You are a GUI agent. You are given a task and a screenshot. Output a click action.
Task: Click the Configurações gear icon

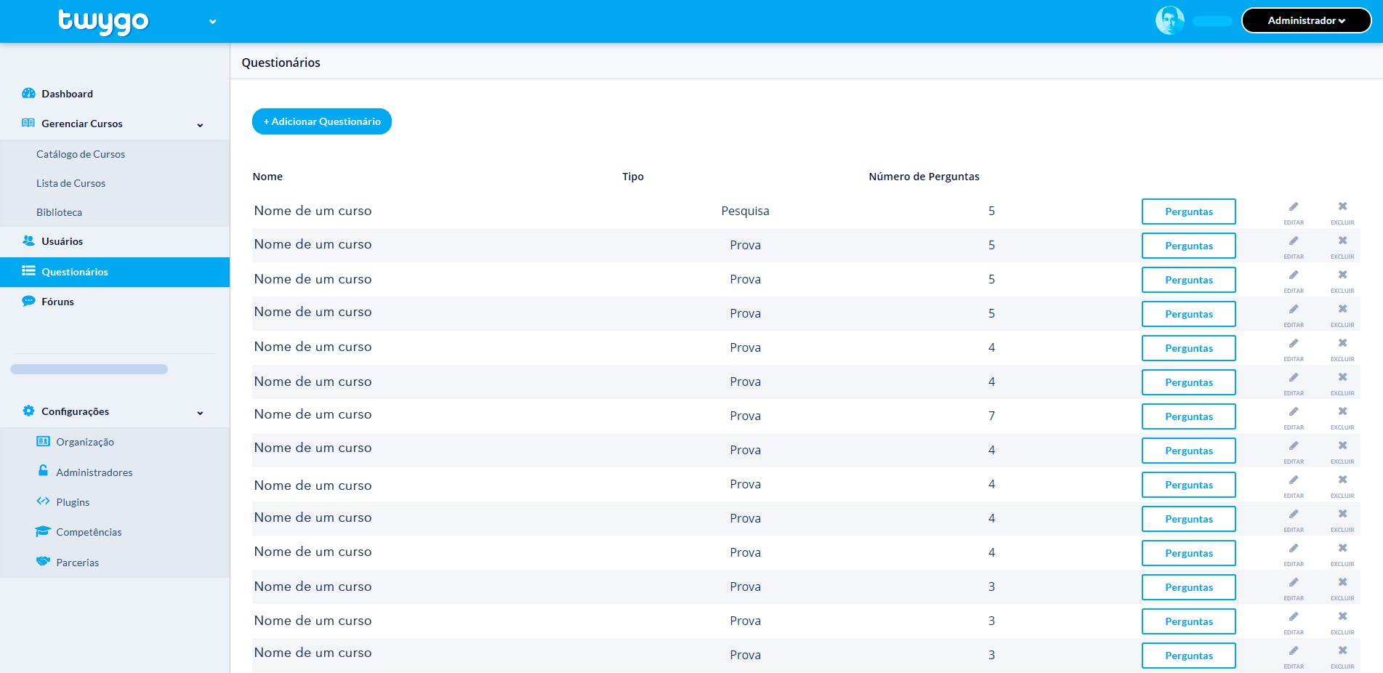(28, 411)
